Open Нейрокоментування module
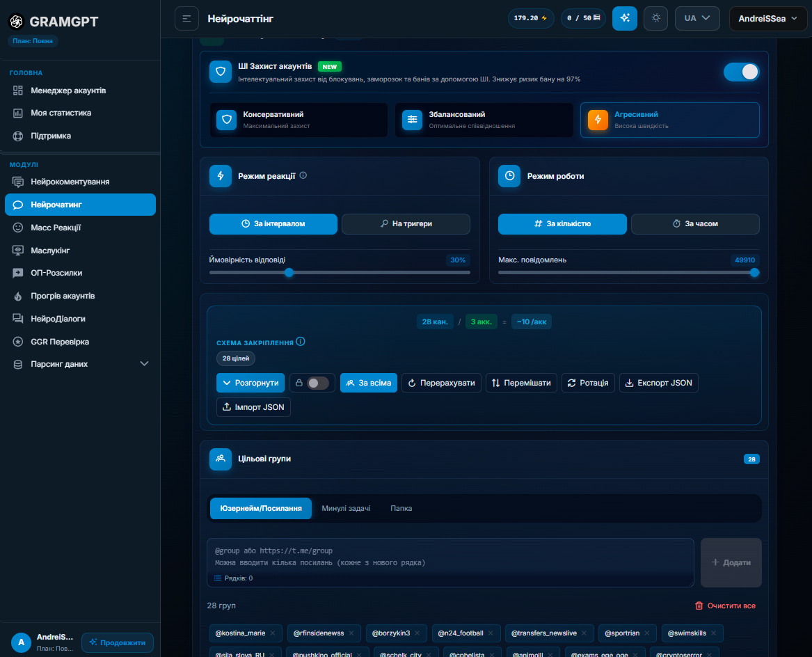The width and height of the screenshot is (812, 657). tap(80, 182)
